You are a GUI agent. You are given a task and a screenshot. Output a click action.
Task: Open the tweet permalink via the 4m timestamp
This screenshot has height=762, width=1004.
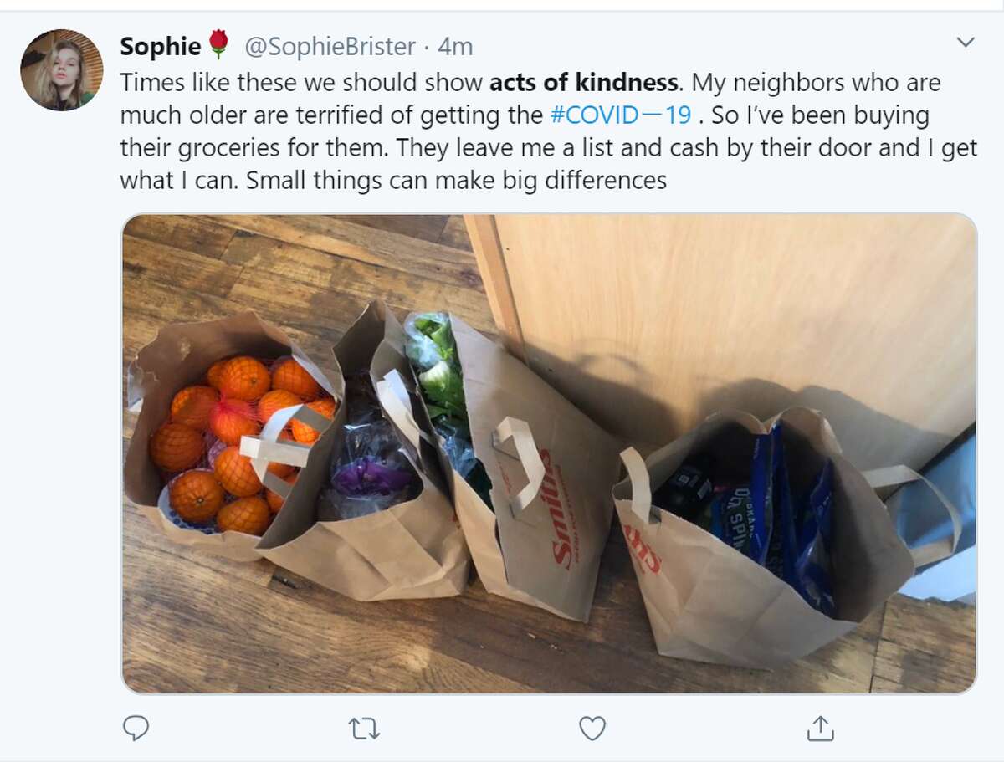455,47
